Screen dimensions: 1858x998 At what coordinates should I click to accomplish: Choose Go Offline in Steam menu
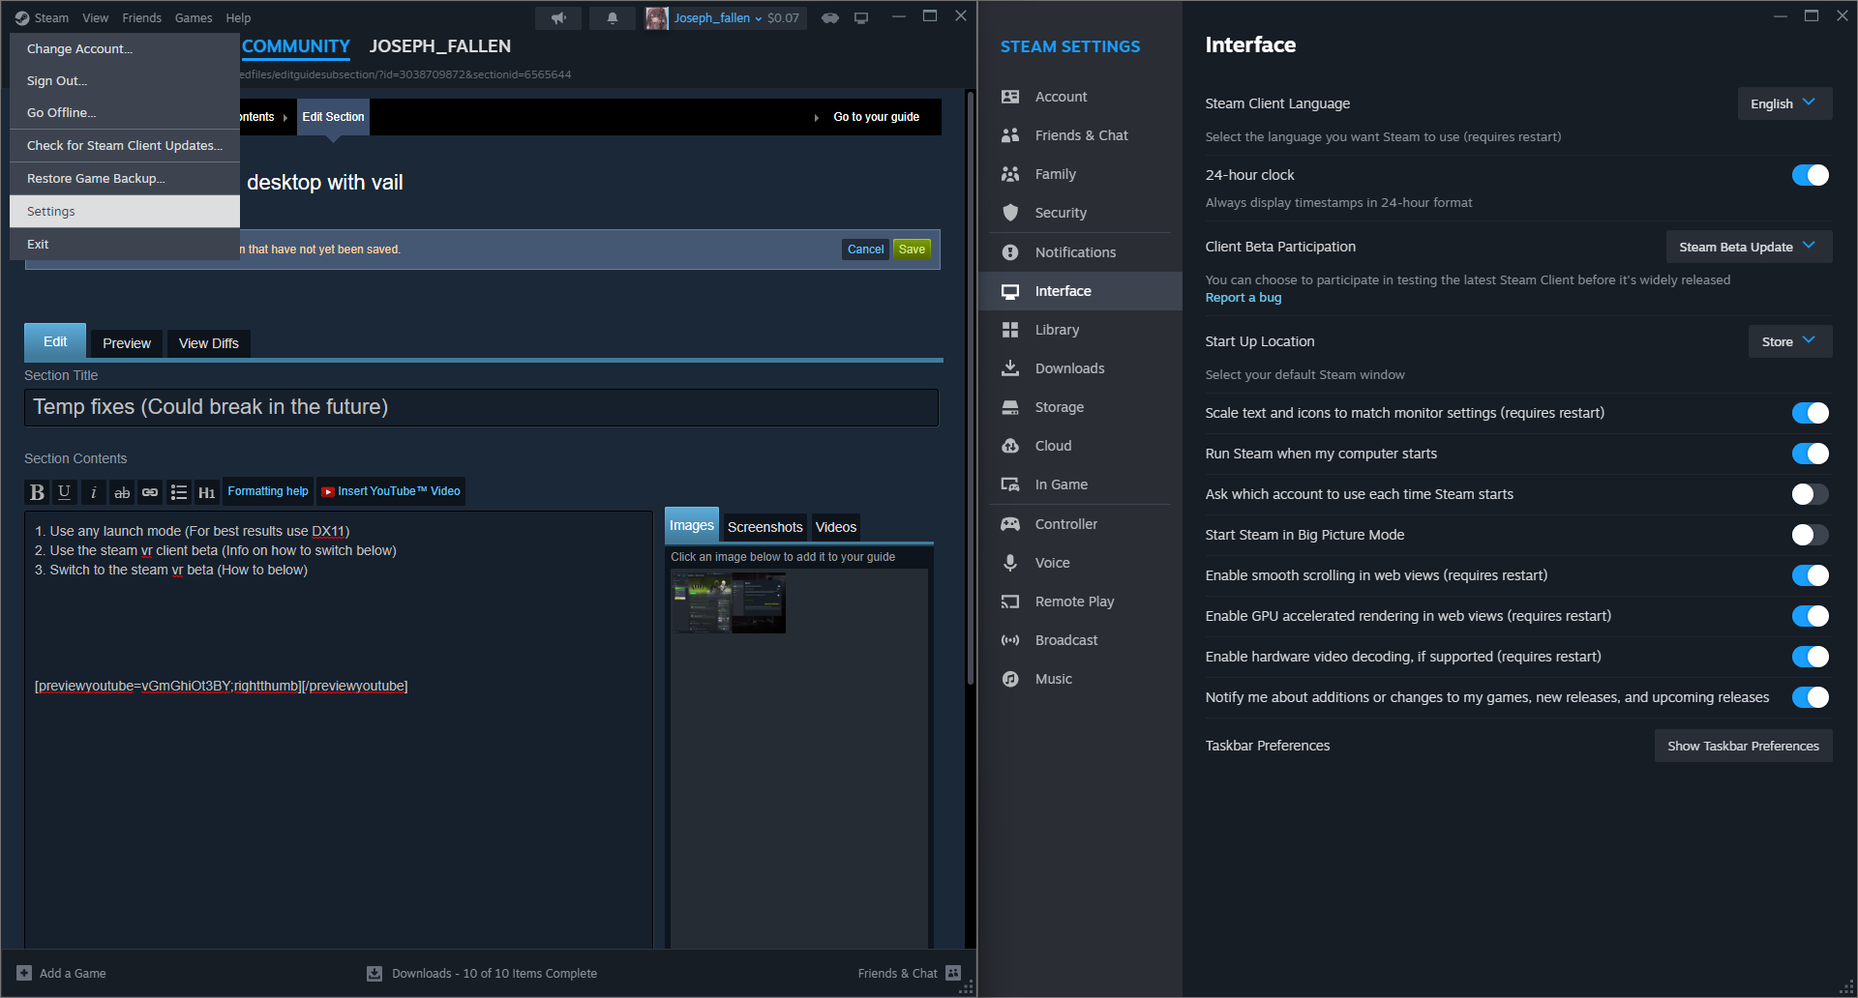(125, 113)
